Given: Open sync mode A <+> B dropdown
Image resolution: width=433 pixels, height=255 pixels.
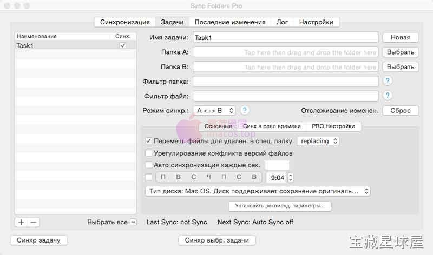Looking at the screenshot, I should tap(214, 111).
